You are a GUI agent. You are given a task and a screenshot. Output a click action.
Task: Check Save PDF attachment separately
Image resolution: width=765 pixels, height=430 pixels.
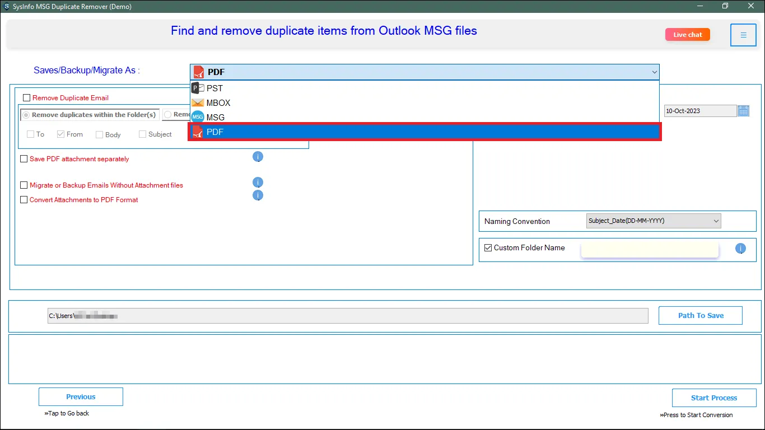tap(24, 159)
